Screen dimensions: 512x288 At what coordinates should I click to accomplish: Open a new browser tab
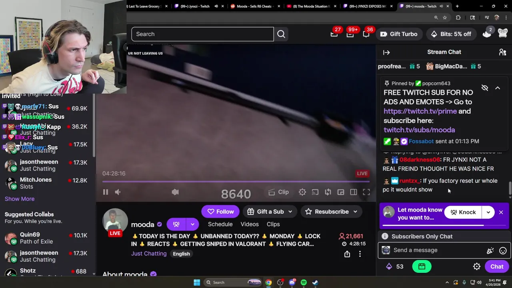(x=457, y=6)
